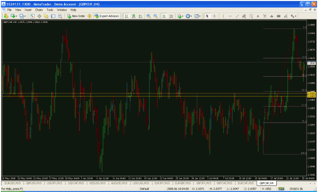Expand the new chart dropdown arrow
This screenshot has height=192, width=318.
click(16, 16)
